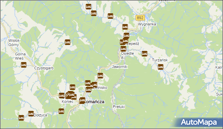Click the lodging icon just above the Osiedle A label

click(x=123, y=49)
